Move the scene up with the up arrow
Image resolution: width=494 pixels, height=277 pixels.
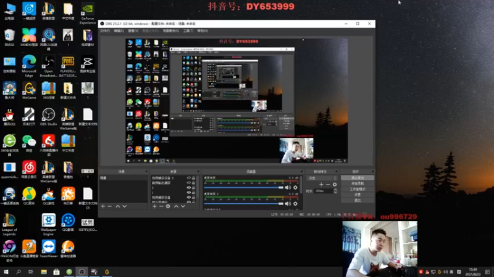coord(117,206)
